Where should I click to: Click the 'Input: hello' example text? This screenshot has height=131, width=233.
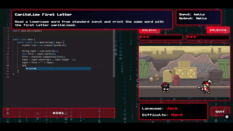192,14
